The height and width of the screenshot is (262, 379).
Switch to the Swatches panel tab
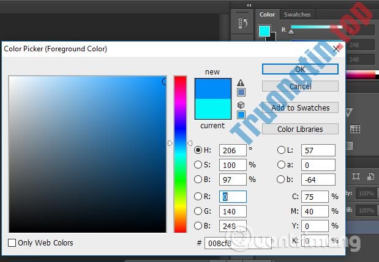click(x=297, y=15)
